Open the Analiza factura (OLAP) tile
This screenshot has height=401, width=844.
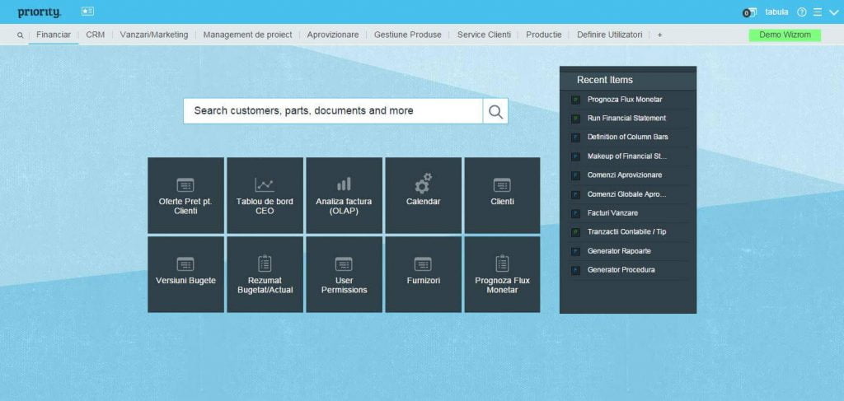[344, 195]
